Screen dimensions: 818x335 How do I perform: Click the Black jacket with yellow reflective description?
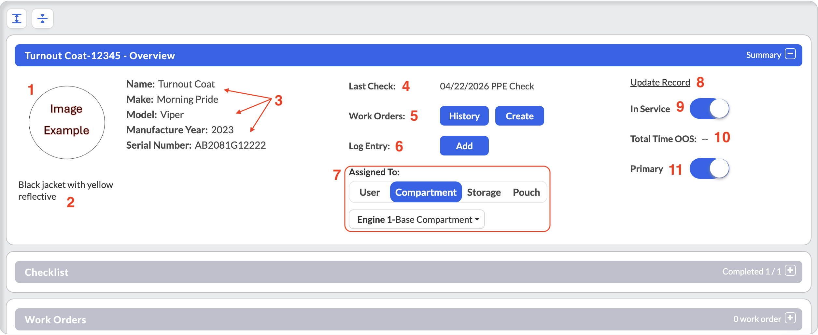pos(65,191)
